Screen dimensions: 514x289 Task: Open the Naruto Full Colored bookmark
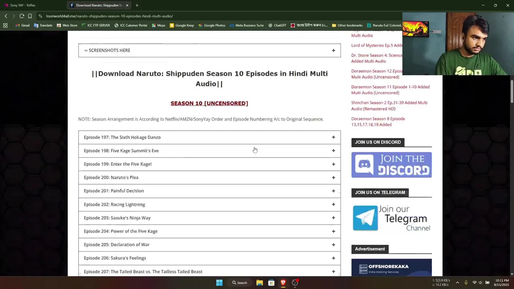tap(383, 25)
